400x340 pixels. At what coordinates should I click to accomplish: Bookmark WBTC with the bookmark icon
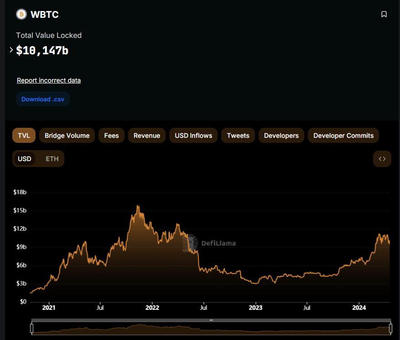[x=384, y=14]
